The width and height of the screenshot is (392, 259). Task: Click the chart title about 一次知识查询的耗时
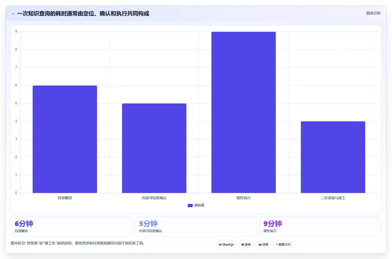click(x=83, y=13)
